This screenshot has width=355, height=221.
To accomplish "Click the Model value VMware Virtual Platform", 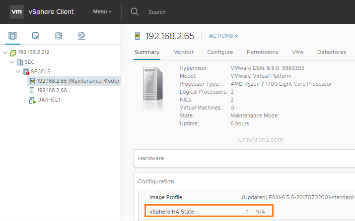I will click(x=261, y=76).
